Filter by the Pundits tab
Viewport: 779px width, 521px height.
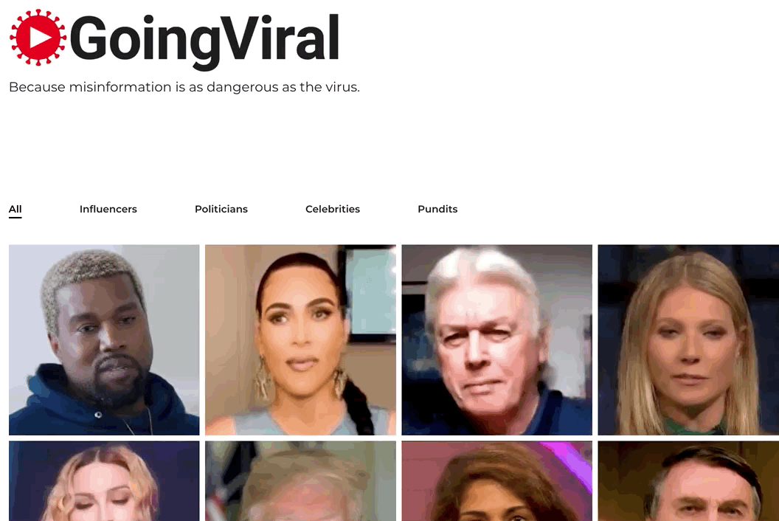pyautogui.click(x=437, y=209)
